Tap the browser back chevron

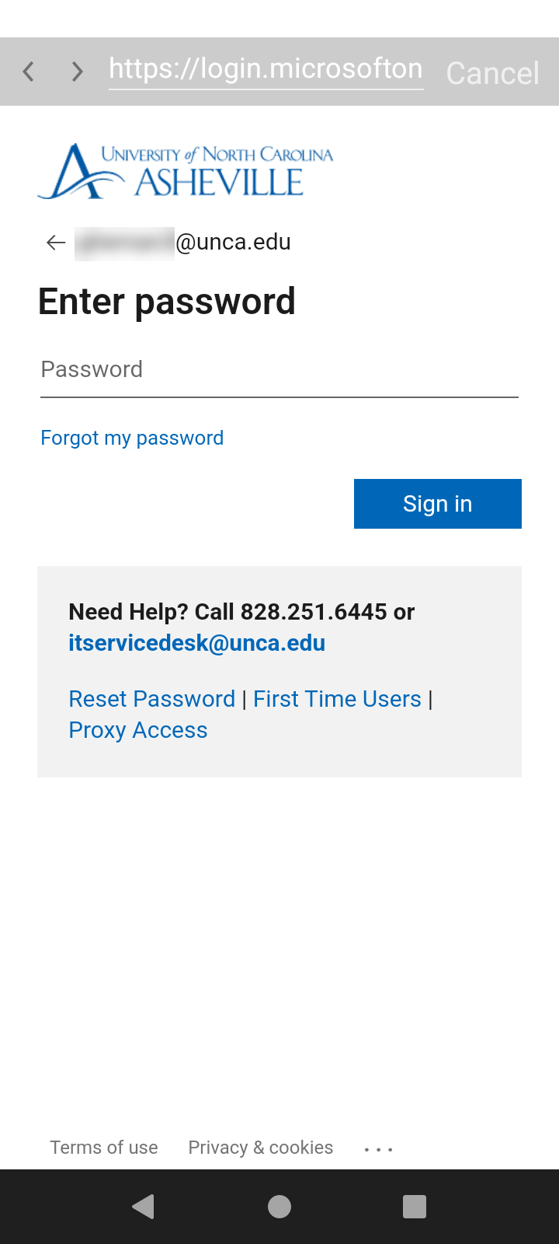click(x=29, y=72)
